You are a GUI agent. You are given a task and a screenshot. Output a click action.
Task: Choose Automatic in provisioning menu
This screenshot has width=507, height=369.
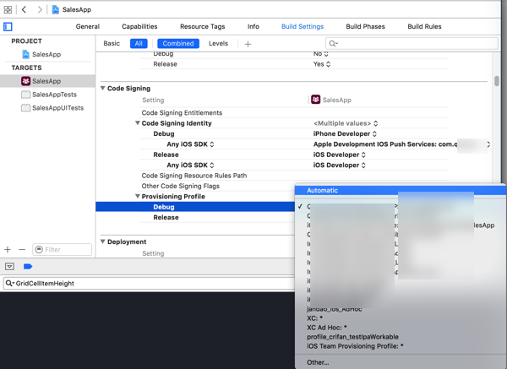click(401, 190)
